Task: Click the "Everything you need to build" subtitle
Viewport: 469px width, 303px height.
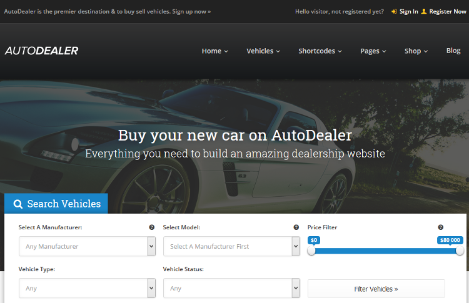Action: (234, 154)
